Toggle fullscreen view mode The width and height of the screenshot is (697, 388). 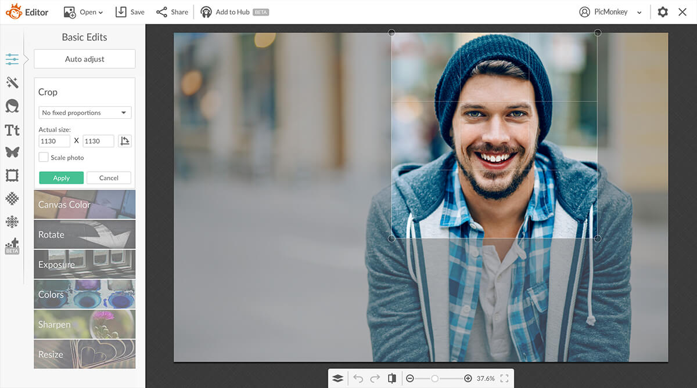coord(504,378)
